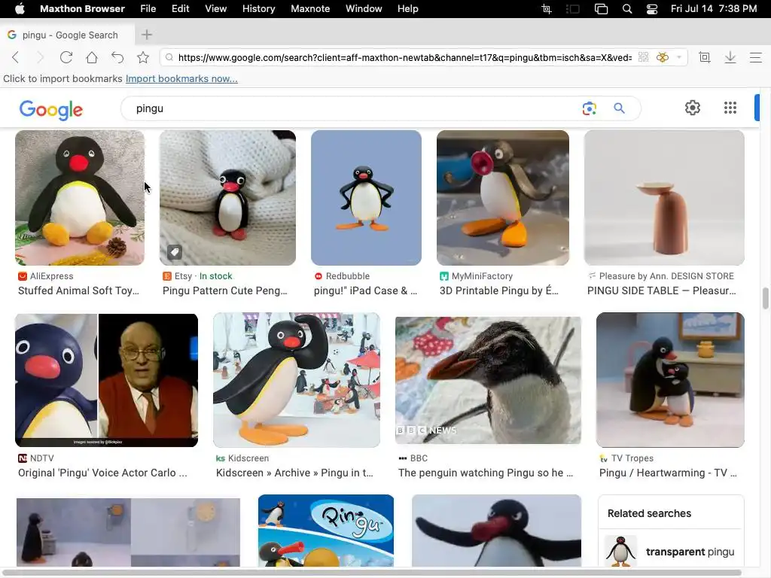
Task: Click the address bar URL field
Action: pyautogui.click(x=404, y=57)
